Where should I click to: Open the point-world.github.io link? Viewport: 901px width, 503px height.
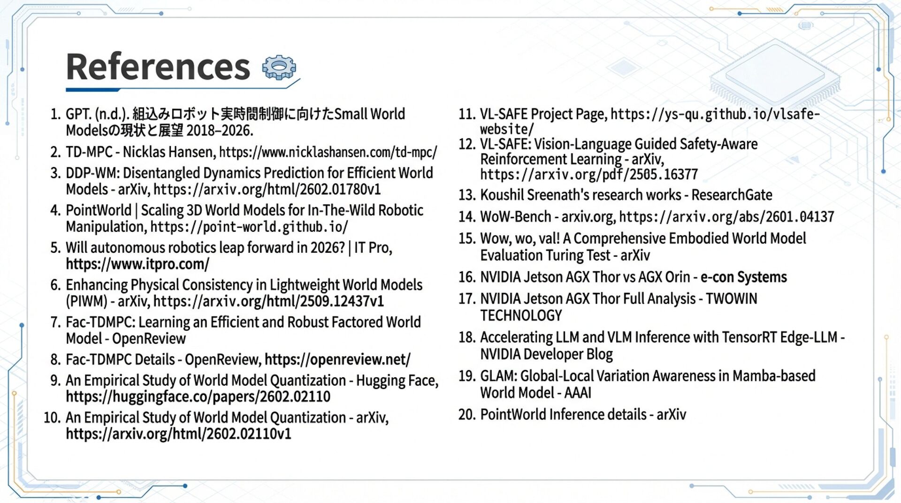pyautogui.click(x=249, y=227)
